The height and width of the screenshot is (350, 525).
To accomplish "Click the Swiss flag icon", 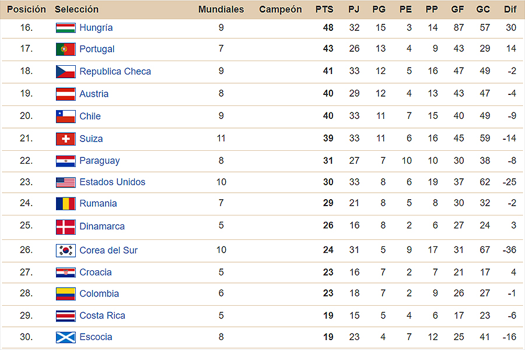I will (65, 139).
